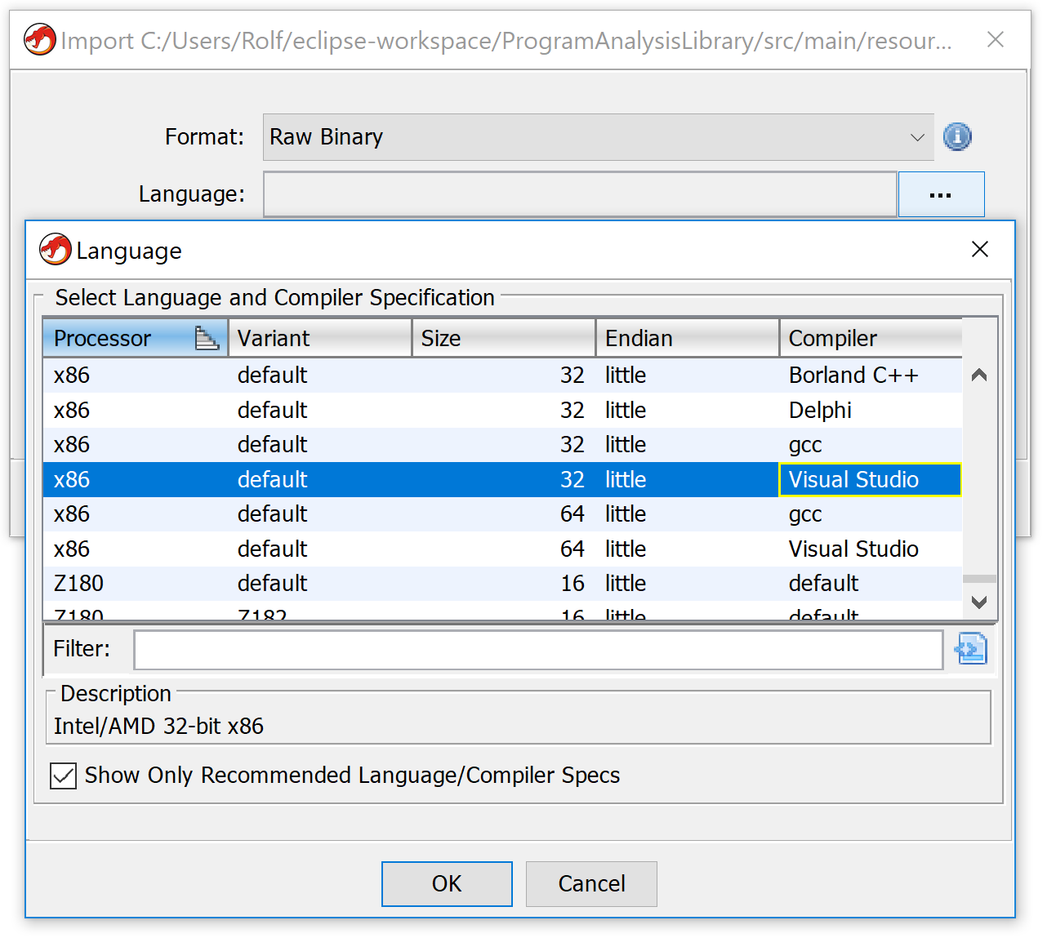Click the filter options icon

tap(971, 649)
